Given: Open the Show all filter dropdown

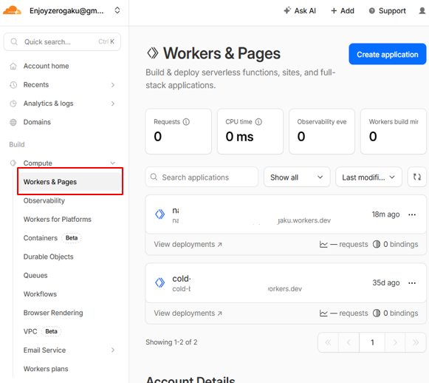Looking at the screenshot, I should coord(297,177).
